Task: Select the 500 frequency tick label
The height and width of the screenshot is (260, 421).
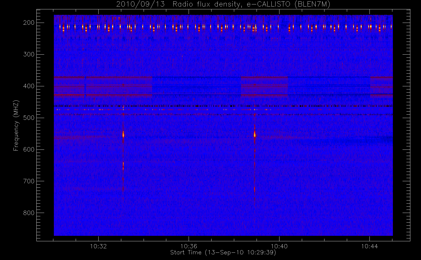Action: pos(29,118)
